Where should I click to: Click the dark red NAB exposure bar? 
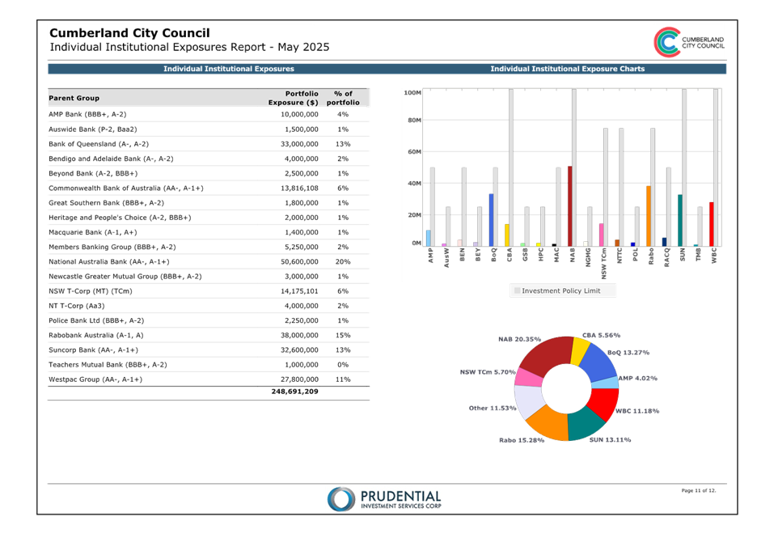point(570,206)
